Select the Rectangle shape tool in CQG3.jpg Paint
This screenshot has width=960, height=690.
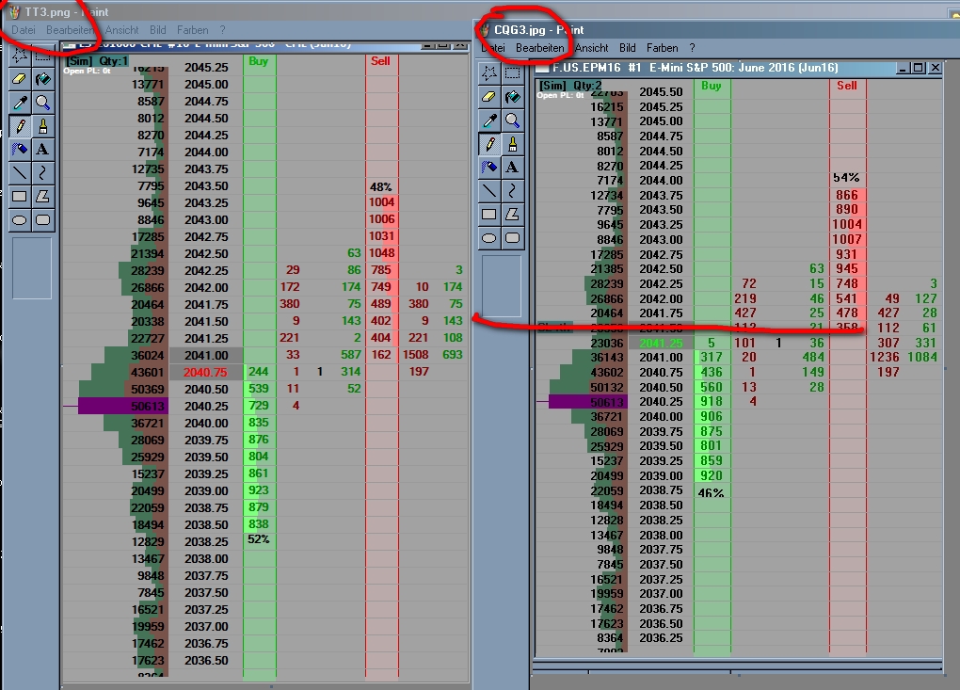(x=489, y=215)
